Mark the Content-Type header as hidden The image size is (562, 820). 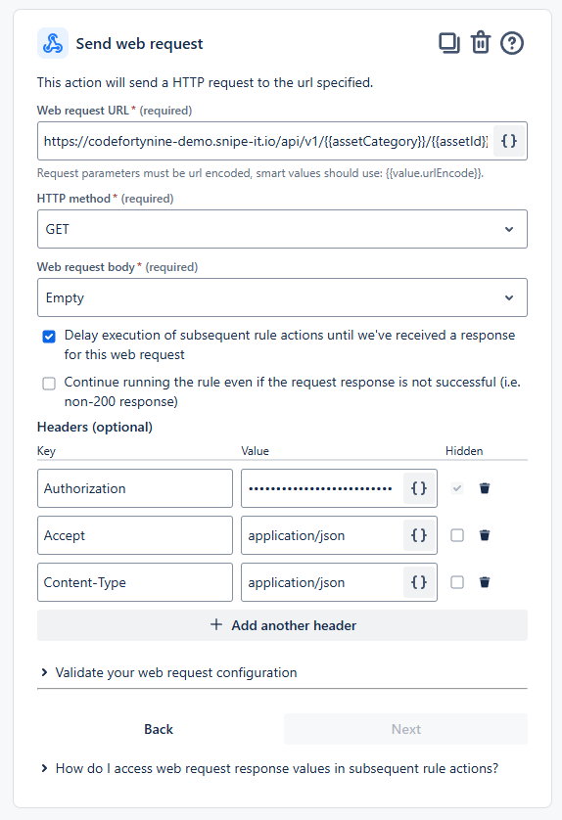pyautogui.click(x=457, y=582)
